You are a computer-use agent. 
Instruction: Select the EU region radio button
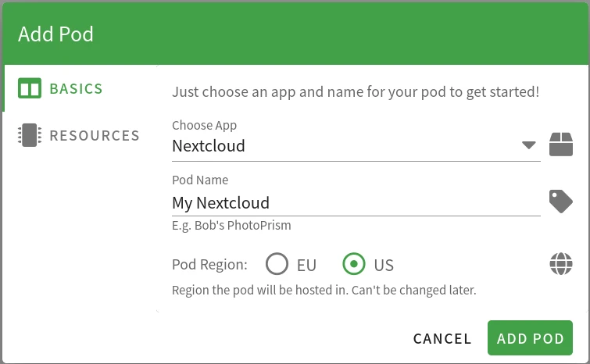coord(277,264)
